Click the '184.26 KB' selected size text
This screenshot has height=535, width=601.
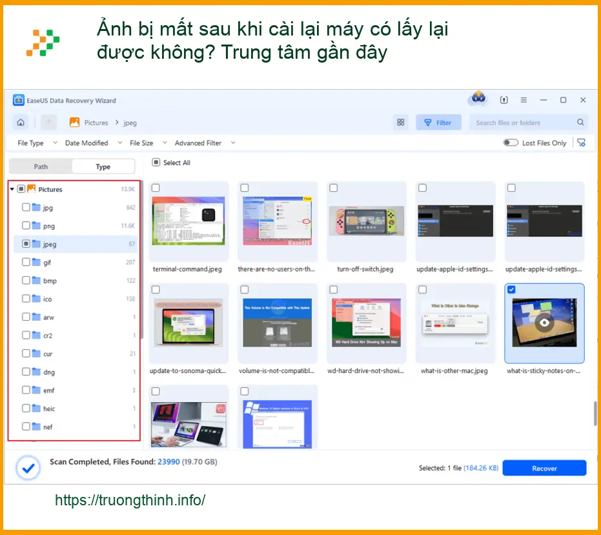pyautogui.click(x=481, y=468)
